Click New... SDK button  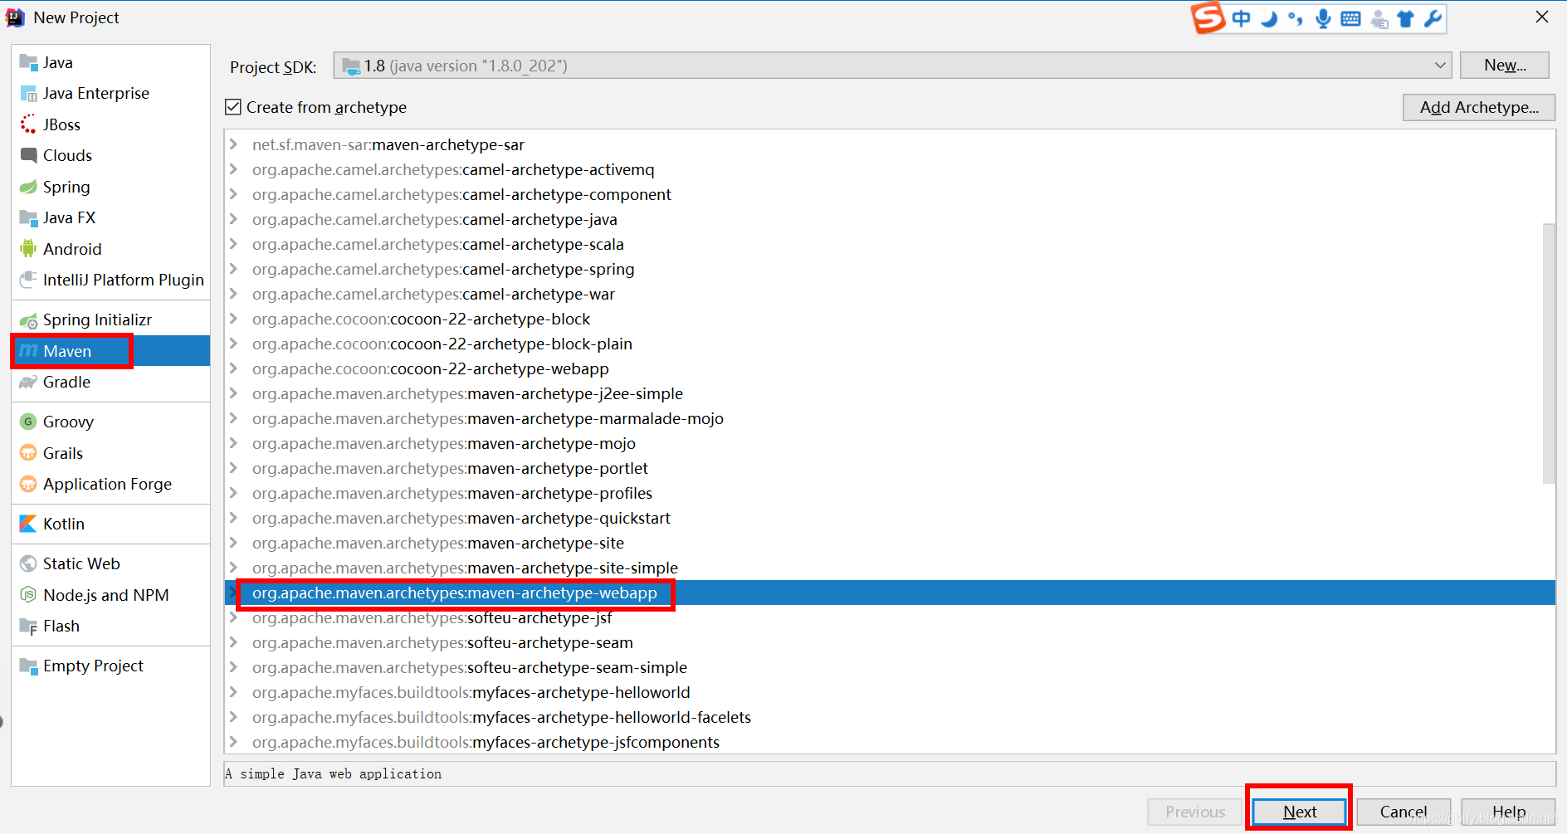tap(1505, 66)
